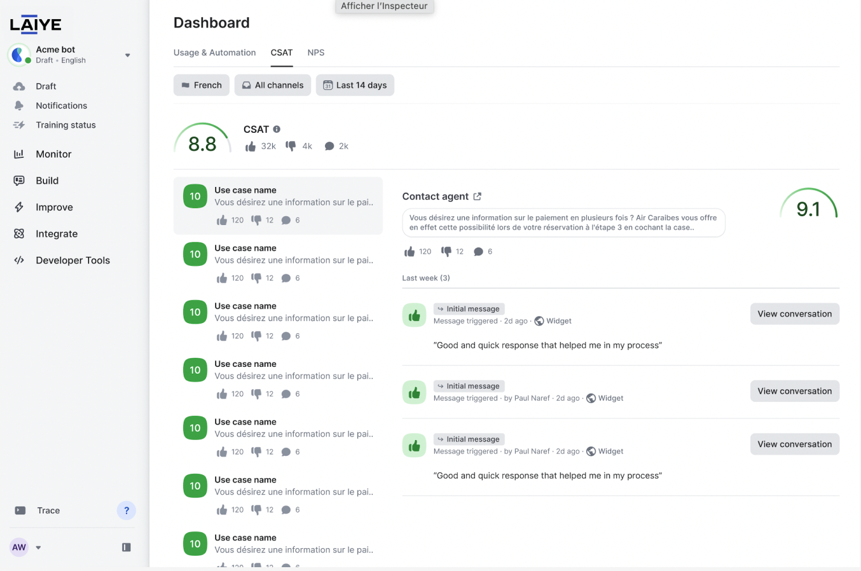This screenshot has width=861, height=571.
Task: Click first View conversation button
Action: click(x=795, y=314)
